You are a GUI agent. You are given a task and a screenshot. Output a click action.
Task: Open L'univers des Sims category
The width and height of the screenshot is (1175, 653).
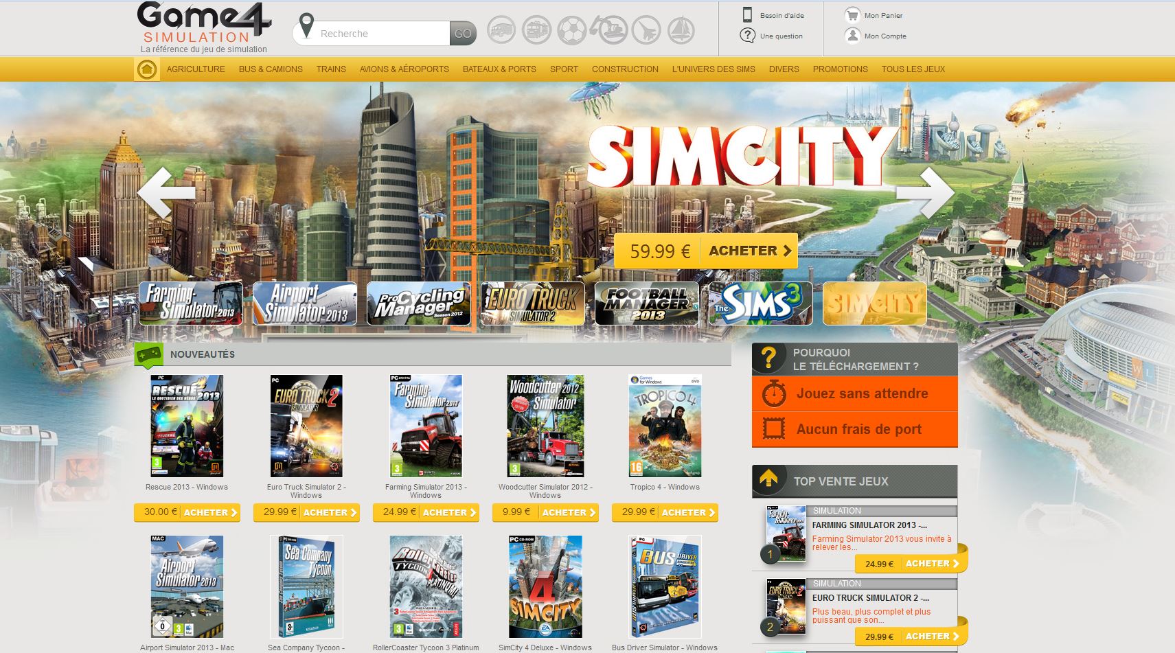(714, 69)
